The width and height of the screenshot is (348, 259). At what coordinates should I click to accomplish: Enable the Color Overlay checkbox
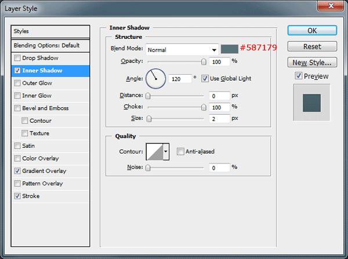pos(17,158)
